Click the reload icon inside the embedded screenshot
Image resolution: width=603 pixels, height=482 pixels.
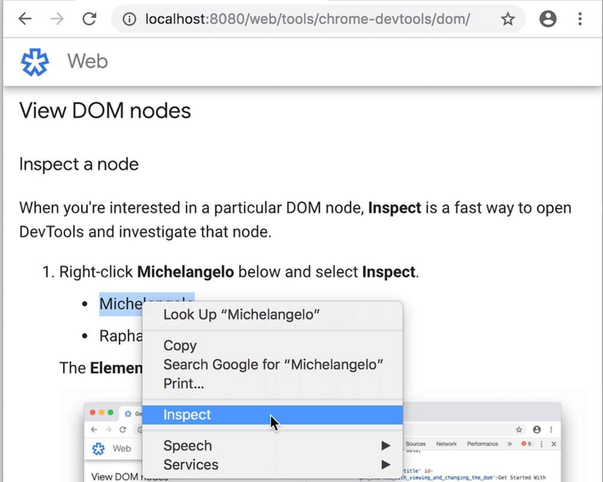(123, 430)
